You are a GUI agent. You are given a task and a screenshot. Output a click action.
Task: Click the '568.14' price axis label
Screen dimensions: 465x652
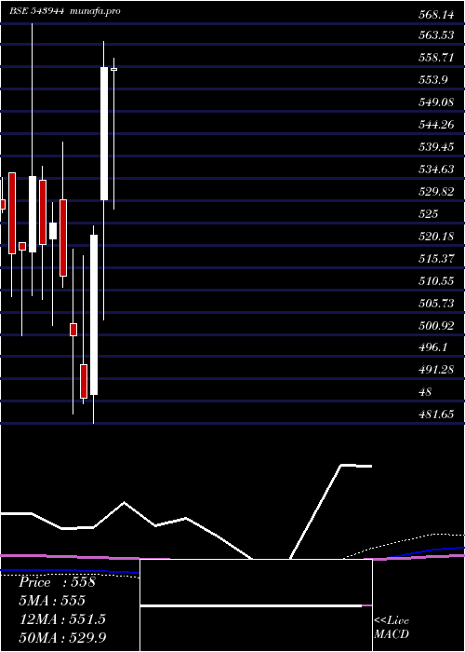(435, 16)
